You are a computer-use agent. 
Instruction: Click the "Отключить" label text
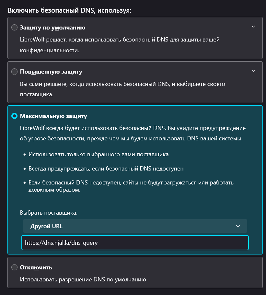click(36, 267)
